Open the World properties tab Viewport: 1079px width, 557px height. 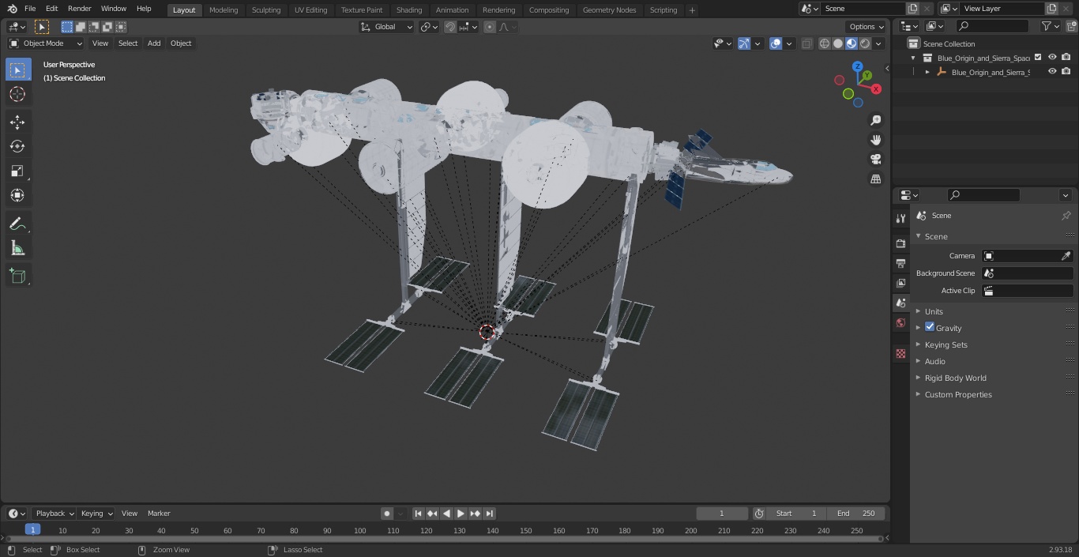coord(900,323)
